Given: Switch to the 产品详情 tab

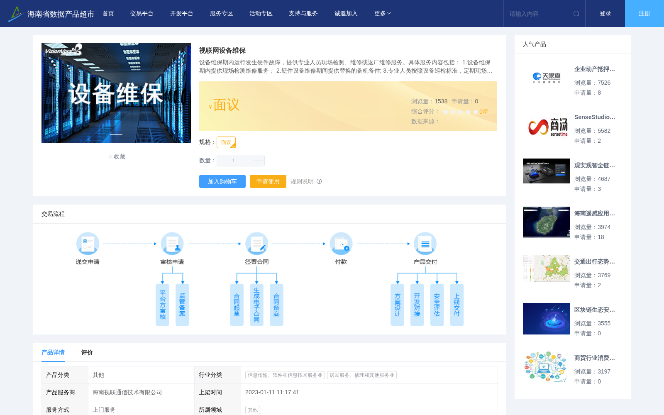Looking at the screenshot, I should (53, 352).
